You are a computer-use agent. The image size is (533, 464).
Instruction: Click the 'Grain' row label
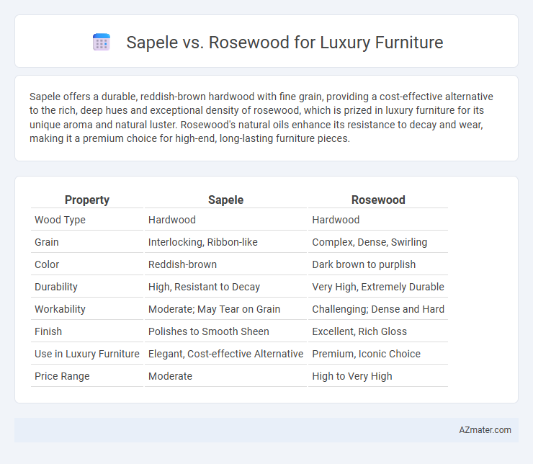[x=47, y=242]
